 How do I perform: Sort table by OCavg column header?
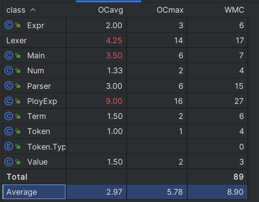(111, 10)
